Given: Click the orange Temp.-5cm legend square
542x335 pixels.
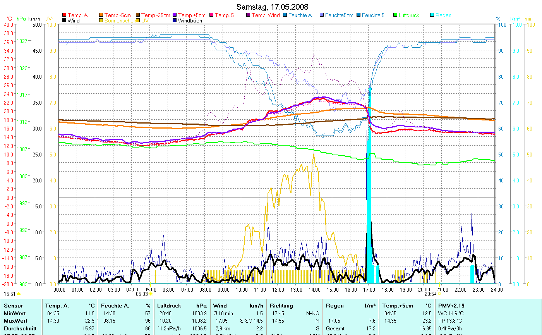Looking at the screenshot, I should point(101,15).
